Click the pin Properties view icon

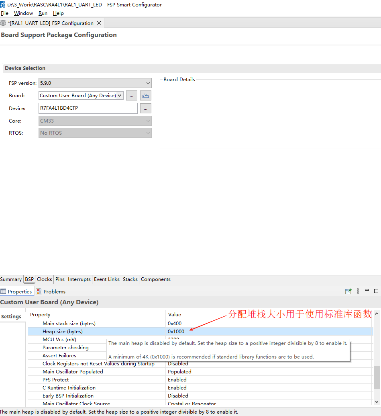(348, 291)
